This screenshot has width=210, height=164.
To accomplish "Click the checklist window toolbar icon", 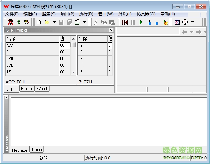I will [177, 22].
